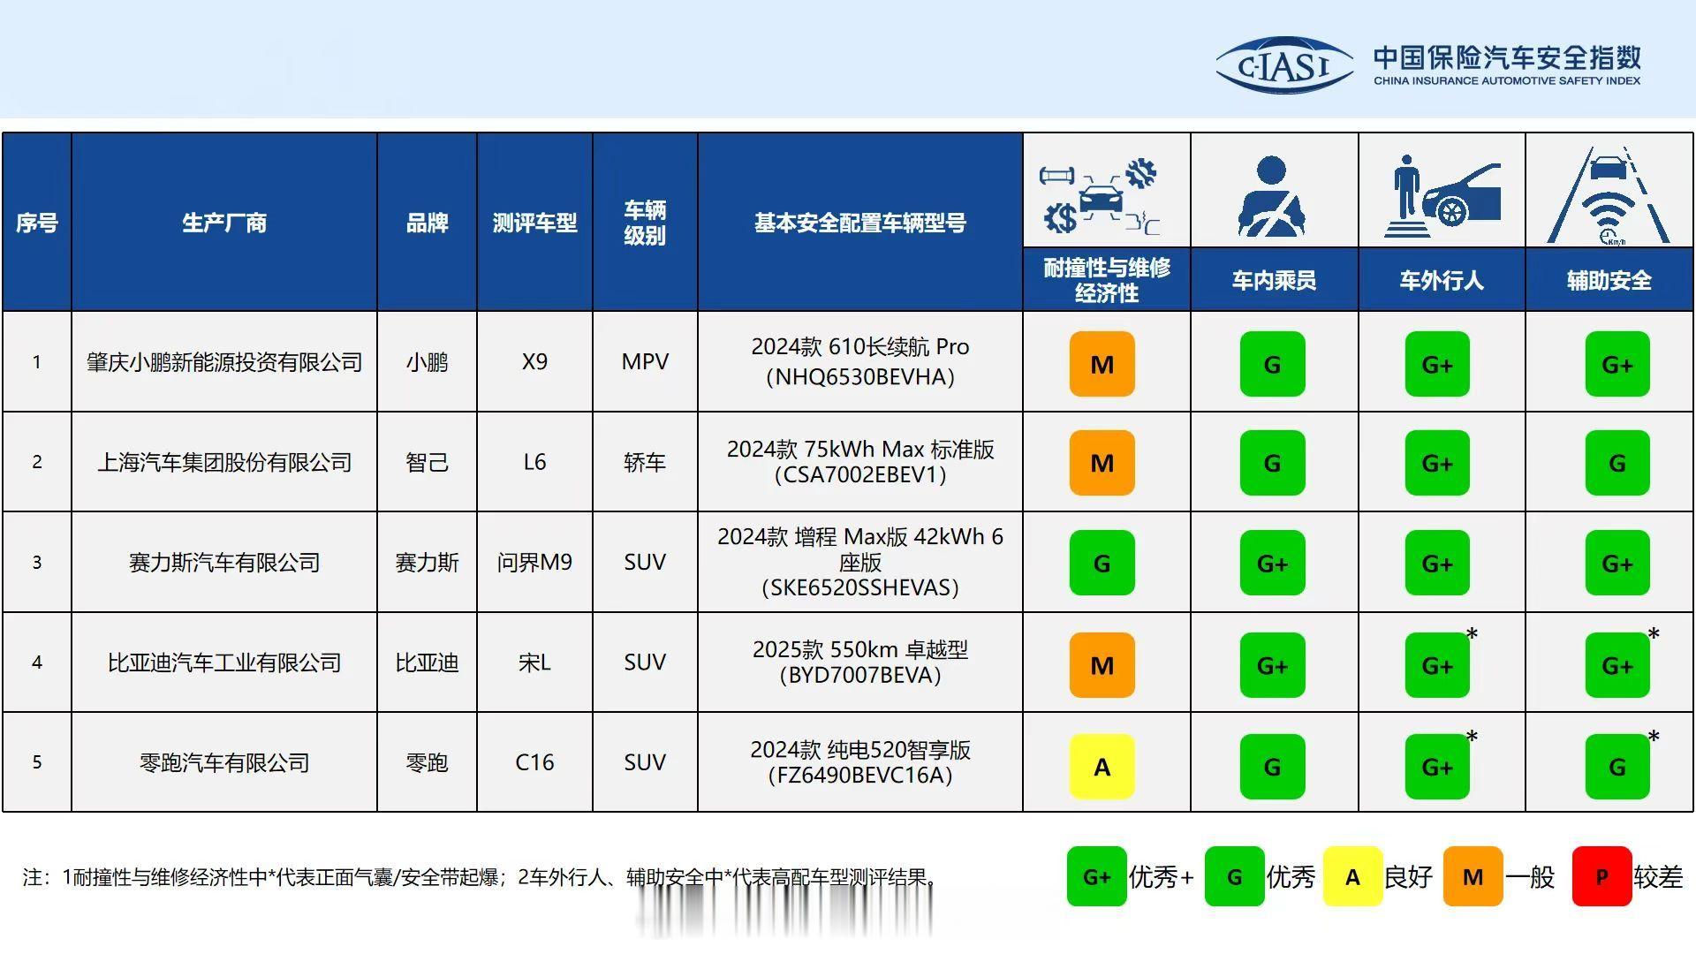Click 零跑 C16 车外行人 G+ badge
The width and height of the screenshot is (1696, 954).
point(1437,767)
